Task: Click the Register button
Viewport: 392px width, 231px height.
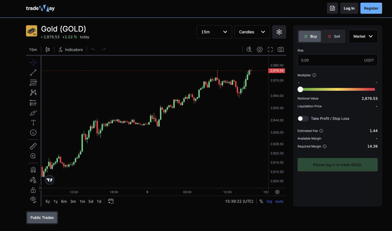Action: pos(371,8)
